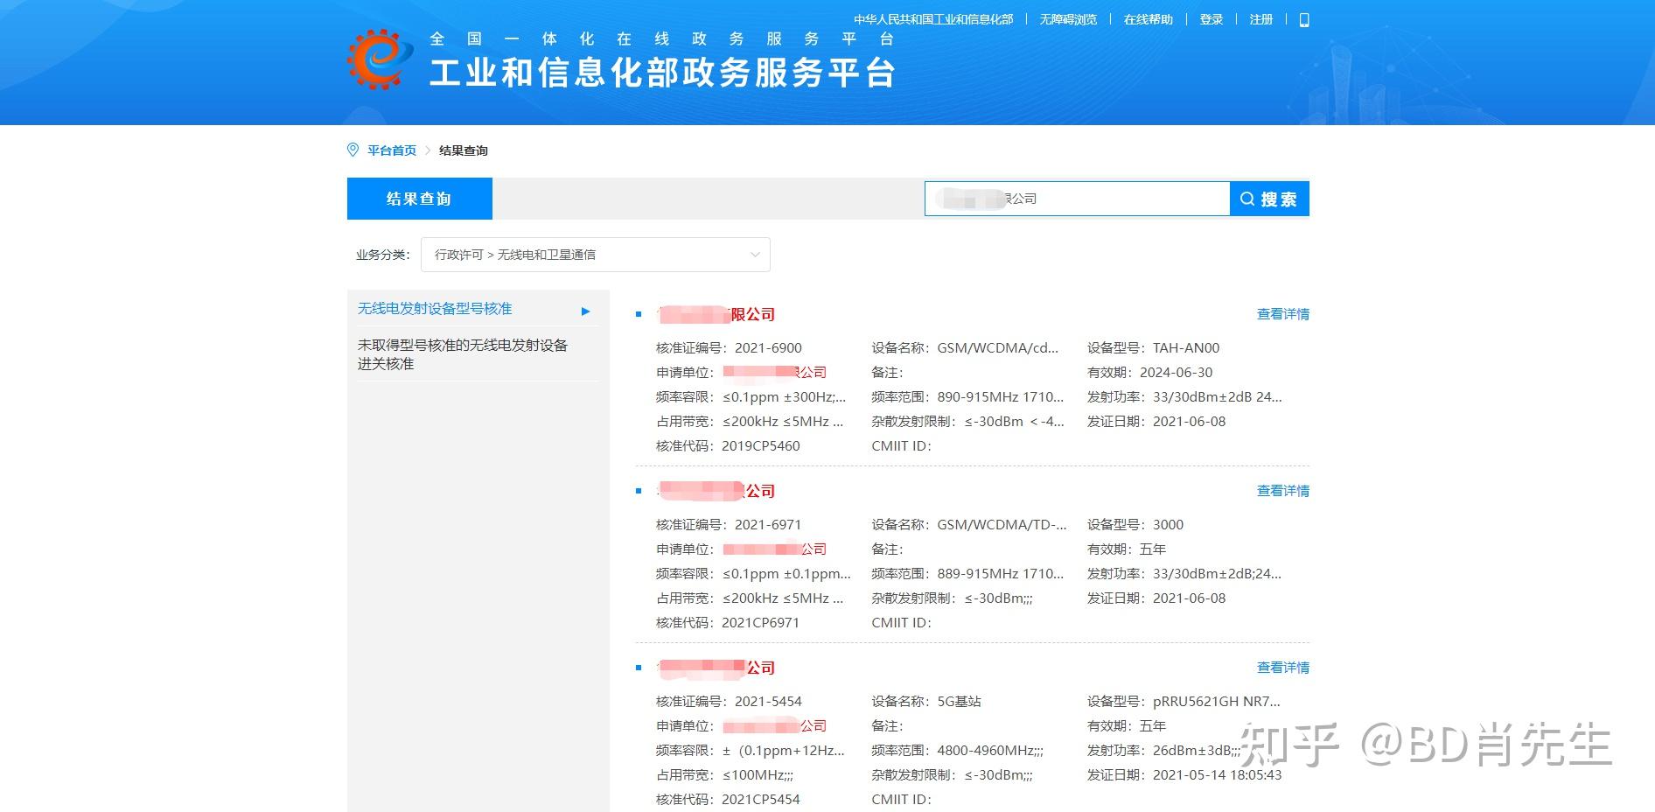Open 查看详情 for certificate 2021-6900

click(1281, 313)
